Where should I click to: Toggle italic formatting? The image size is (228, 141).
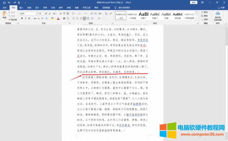[x=25, y=18]
